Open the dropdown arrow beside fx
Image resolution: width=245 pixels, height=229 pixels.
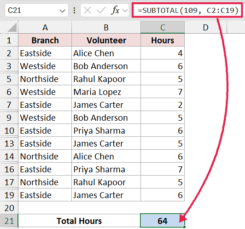click(x=125, y=11)
